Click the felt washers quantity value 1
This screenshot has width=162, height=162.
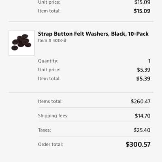(x=149, y=61)
